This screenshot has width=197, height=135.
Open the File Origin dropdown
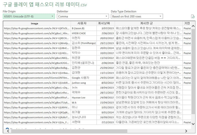pyautogui.click(x=29, y=16)
